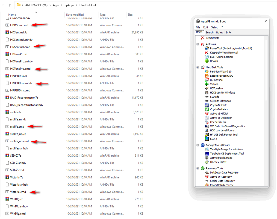Screen dimensions: 277x219
Task: Open CrystalDiskInfo icon
Action: [x=207, y=105]
